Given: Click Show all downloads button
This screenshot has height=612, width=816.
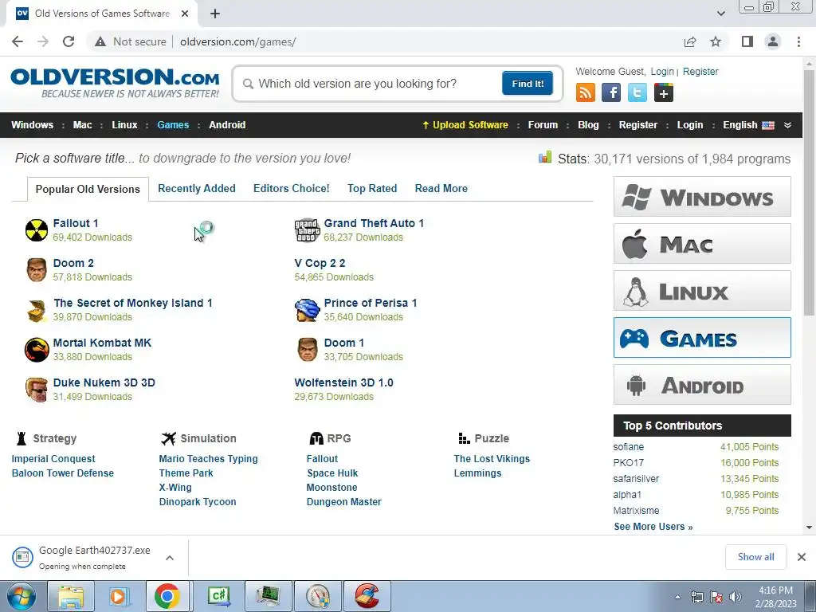Looking at the screenshot, I should (x=755, y=557).
